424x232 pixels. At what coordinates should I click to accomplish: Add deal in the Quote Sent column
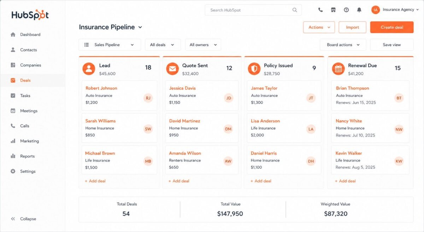(x=179, y=181)
